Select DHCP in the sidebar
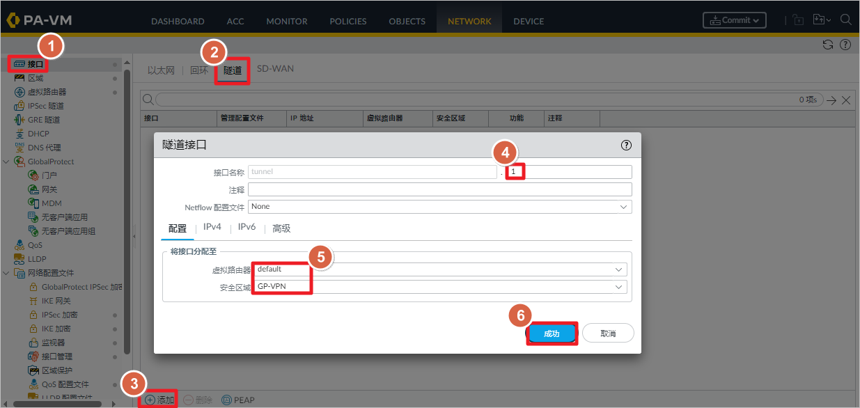The height and width of the screenshot is (408, 860). [x=38, y=134]
